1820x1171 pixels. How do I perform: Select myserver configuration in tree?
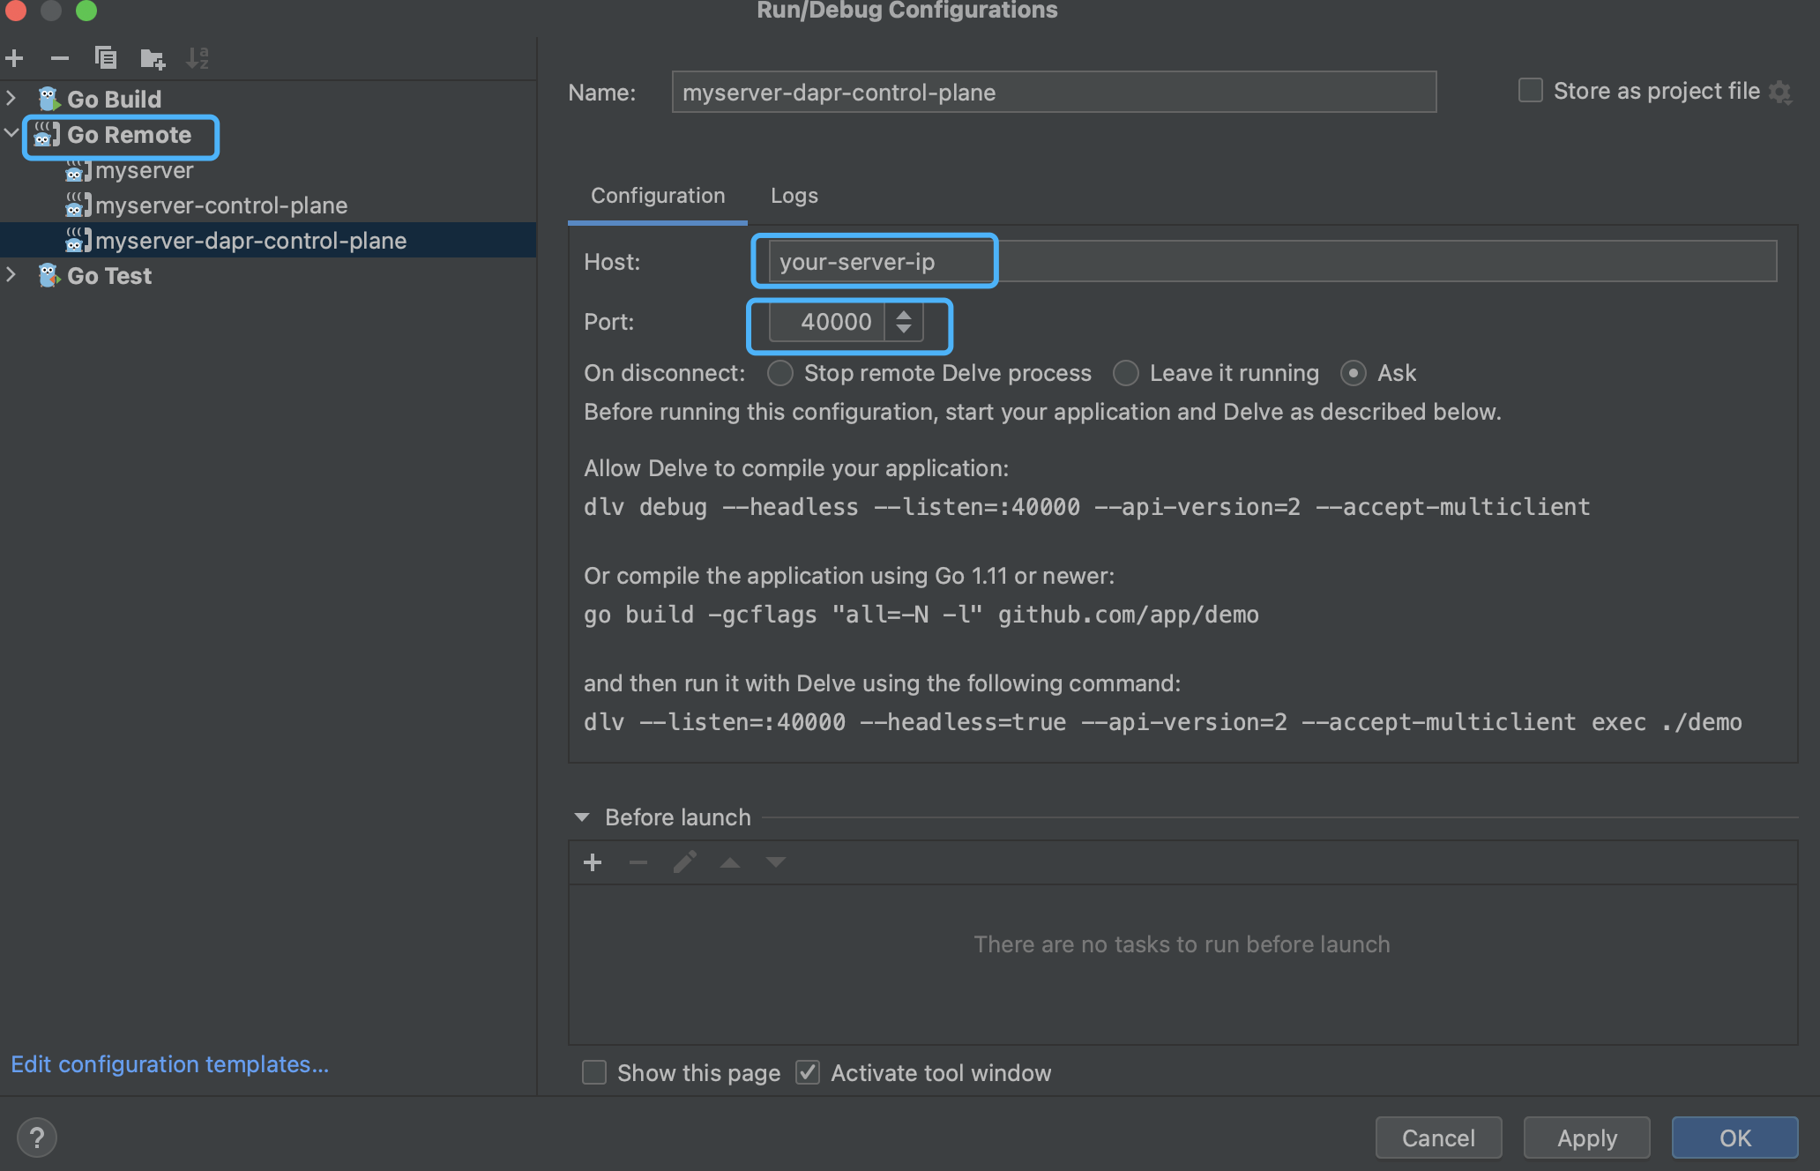268,169
